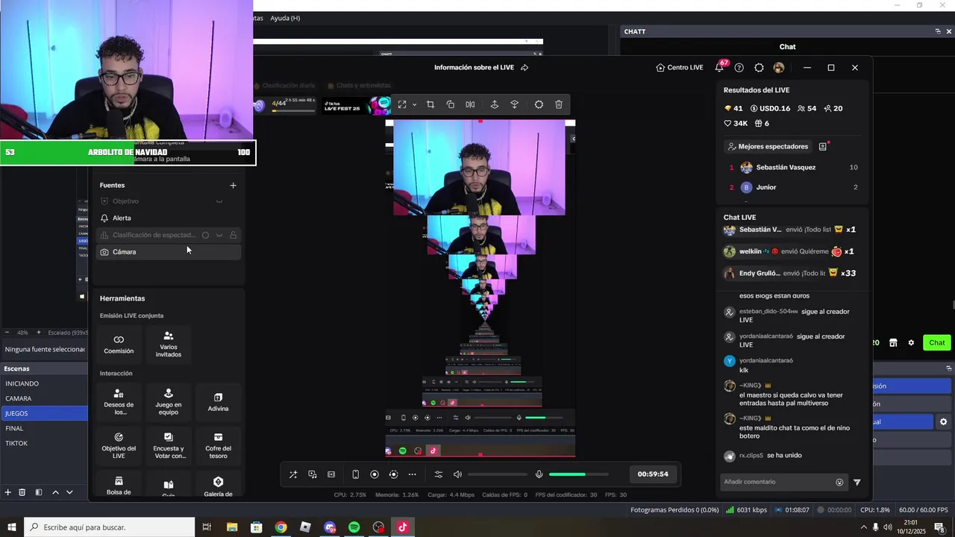Click the fullscreen fit icon in source toolbar

click(402, 104)
